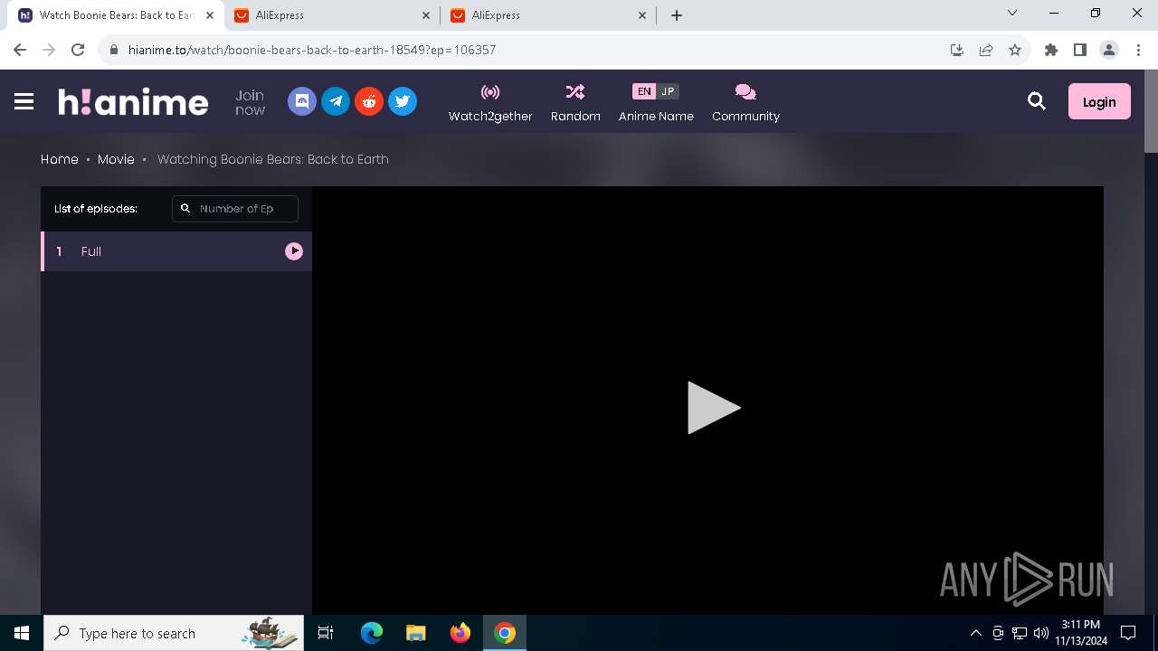Screen dimensions: 1158x651
Task: Switch to the first AliExpress tab
Action: (x=331, y=15)
